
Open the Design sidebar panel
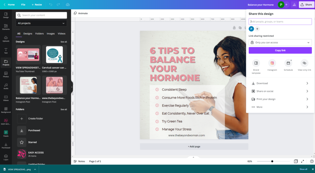coord(6,15)
